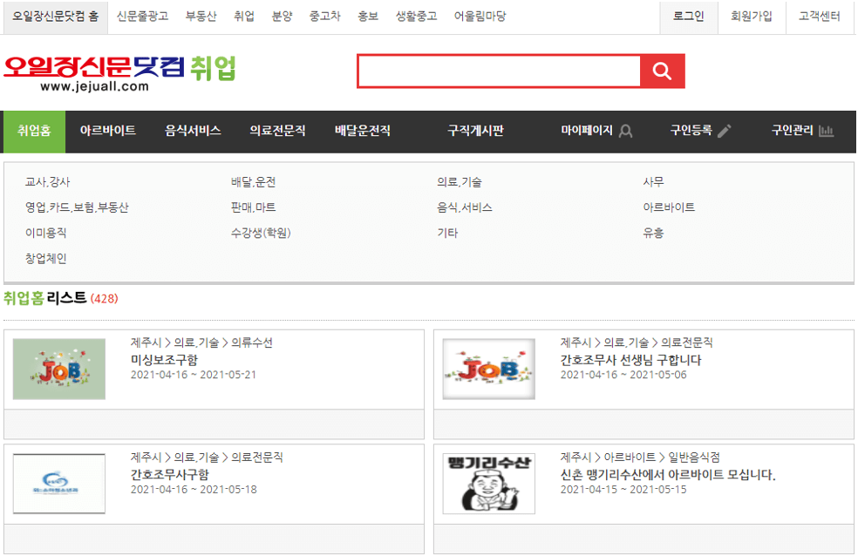Click JOB thumbnail for 미싱보조구함
This screenshot has width=858, height=556.
pyautogui.click(x=59, y=369)
